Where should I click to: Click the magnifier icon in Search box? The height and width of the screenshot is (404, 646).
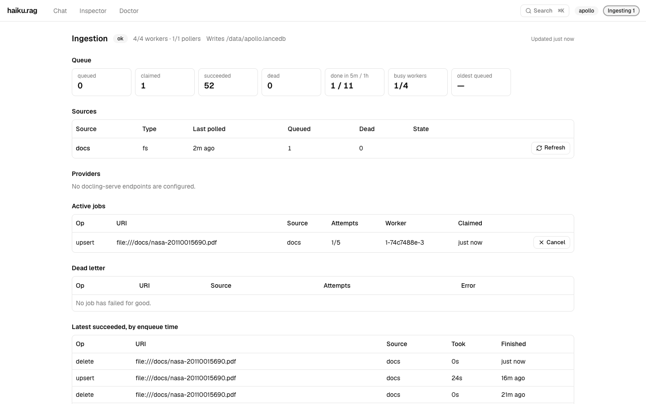coord(528,11)
